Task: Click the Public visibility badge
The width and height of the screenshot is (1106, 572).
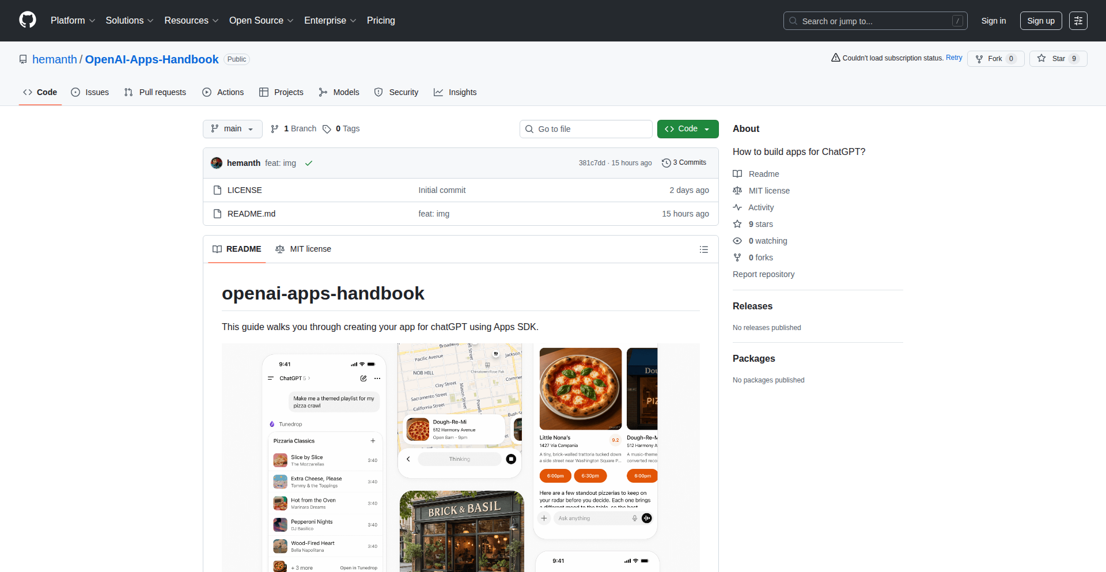Action: (x=237, y=59)
